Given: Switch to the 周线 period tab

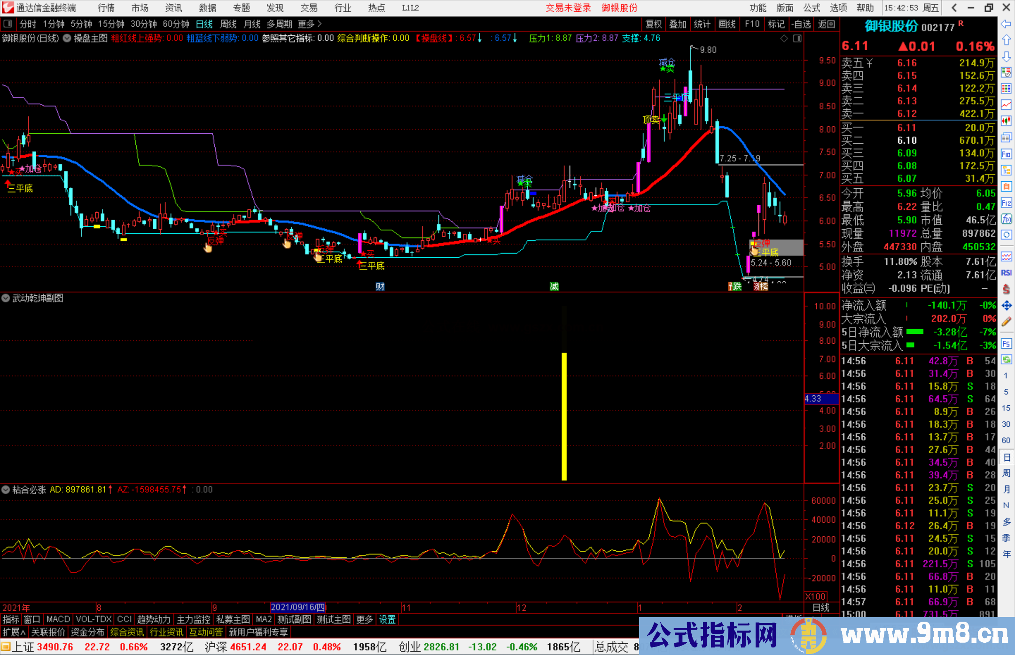Looking at the screenshot, I should (228, 24).
